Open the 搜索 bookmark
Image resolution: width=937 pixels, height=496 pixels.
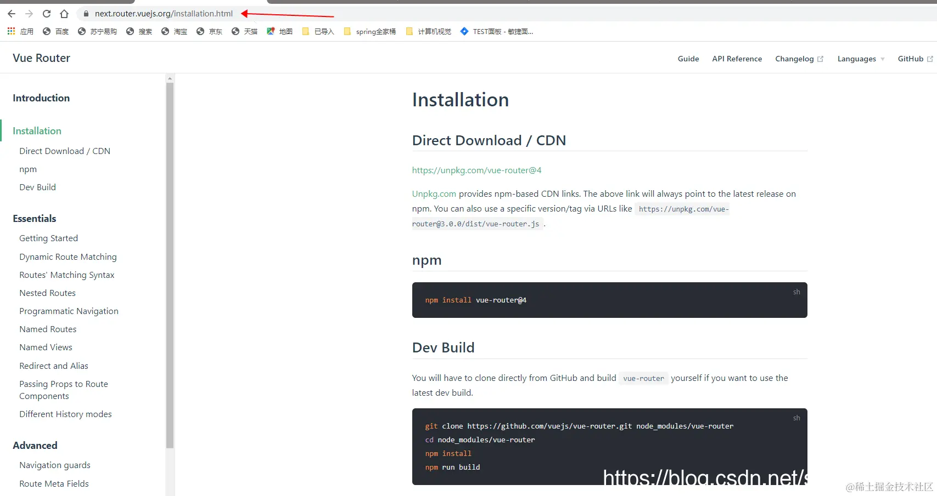click(139, 31)
